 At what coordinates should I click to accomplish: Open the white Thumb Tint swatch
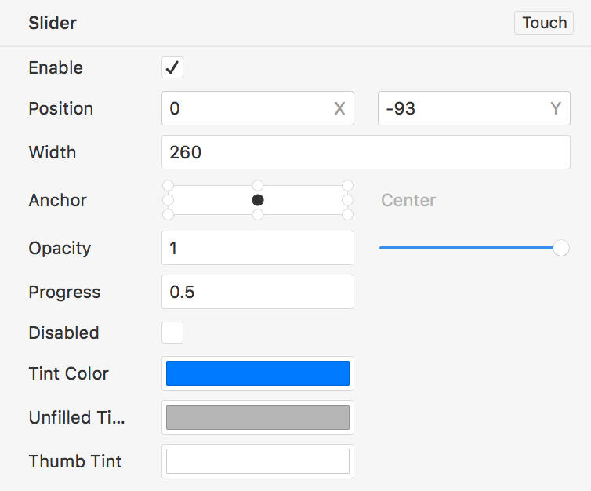257,461
